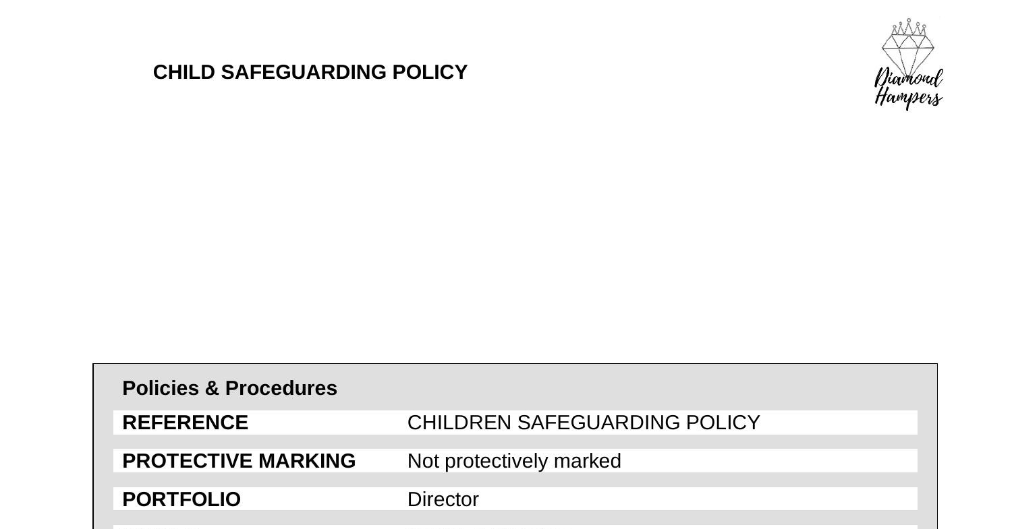This screenshot has width=1012, height=529.
Task: Click the Director value in the PORTFOLIO row
Action: (443, 499)
